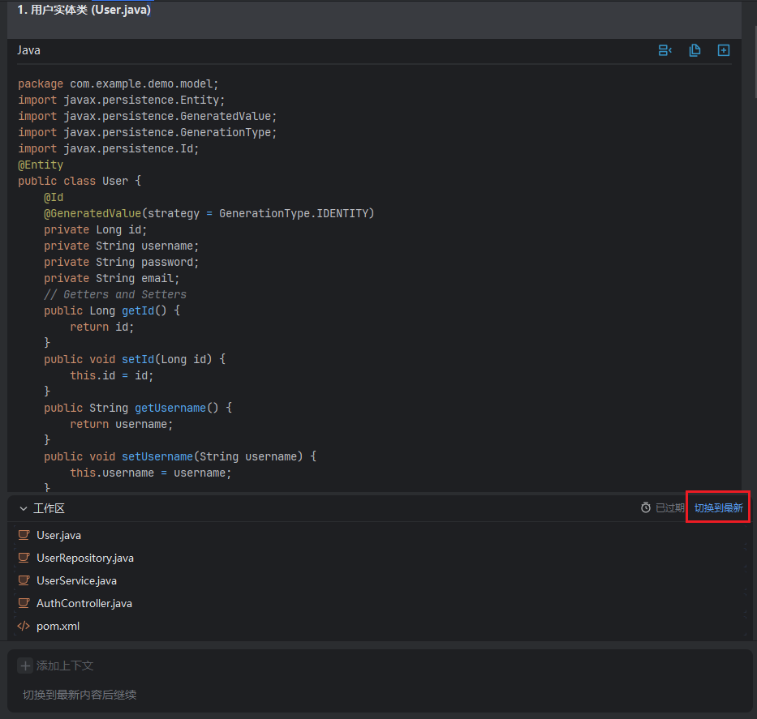Click the 'package com.example.demo.model;' line
The width and height of the screenshot is (757, 719).
tap(118, 84)
